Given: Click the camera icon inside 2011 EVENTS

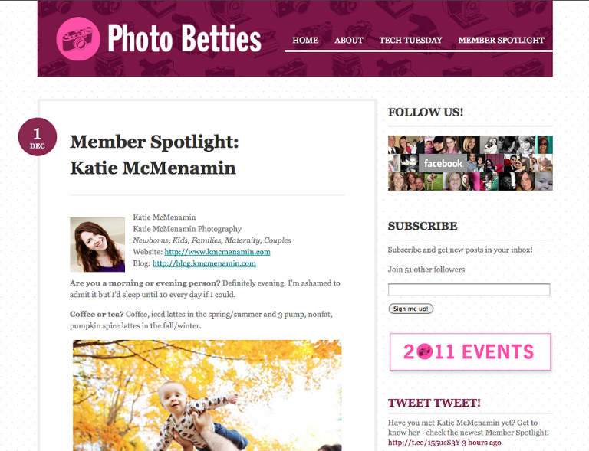Looking at the screenshot, I should pos(425,351).
